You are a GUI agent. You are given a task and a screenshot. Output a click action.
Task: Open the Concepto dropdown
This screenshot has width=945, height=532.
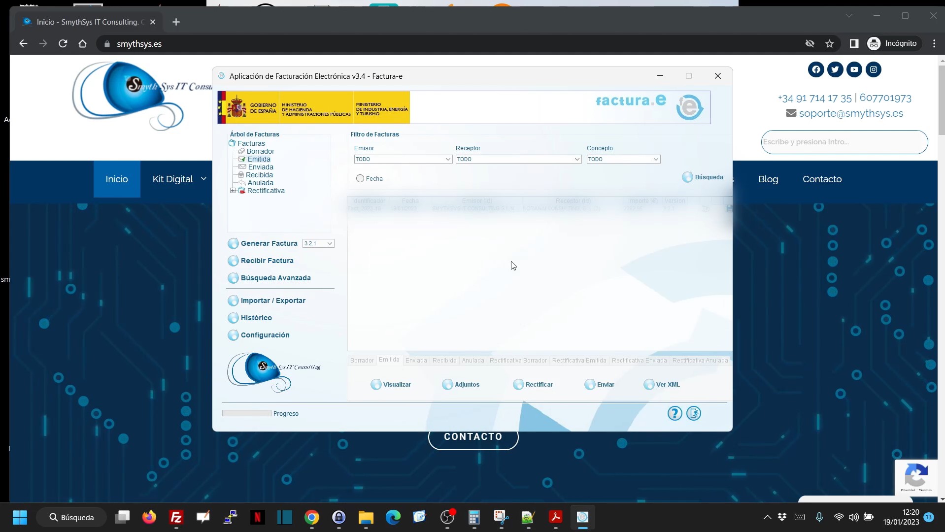tap(655, 160)
